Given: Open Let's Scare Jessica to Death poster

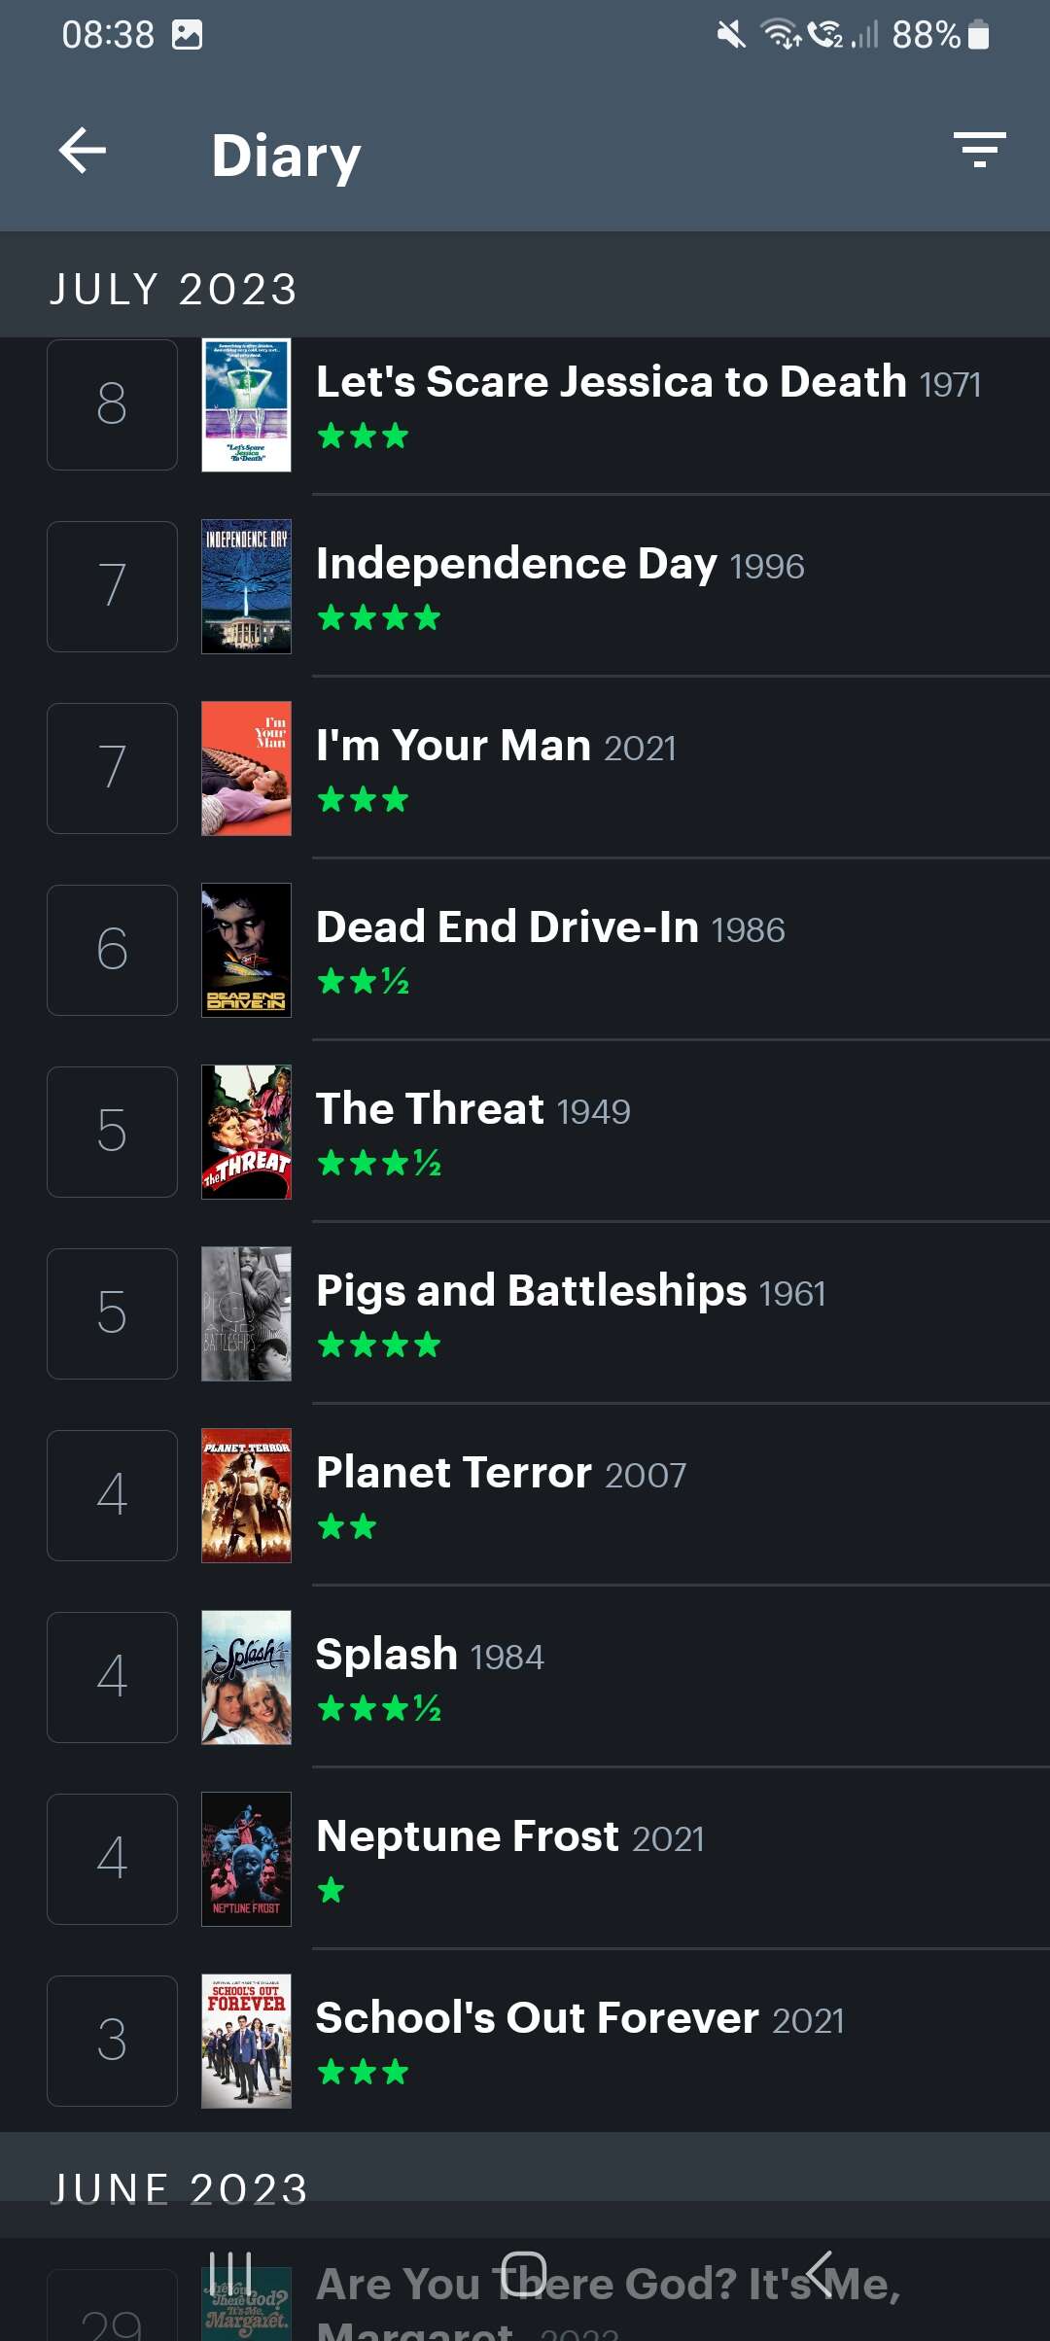Looking at the screenshot, I should (x=246, y=404).
